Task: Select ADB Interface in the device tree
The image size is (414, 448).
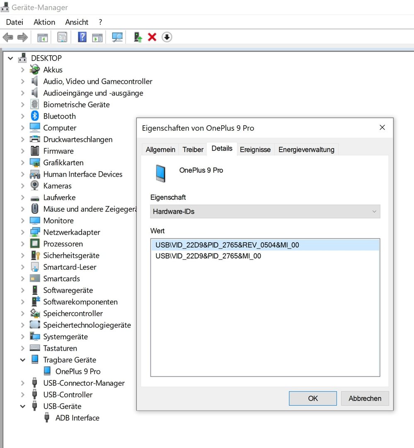Action: coord(77,418)
